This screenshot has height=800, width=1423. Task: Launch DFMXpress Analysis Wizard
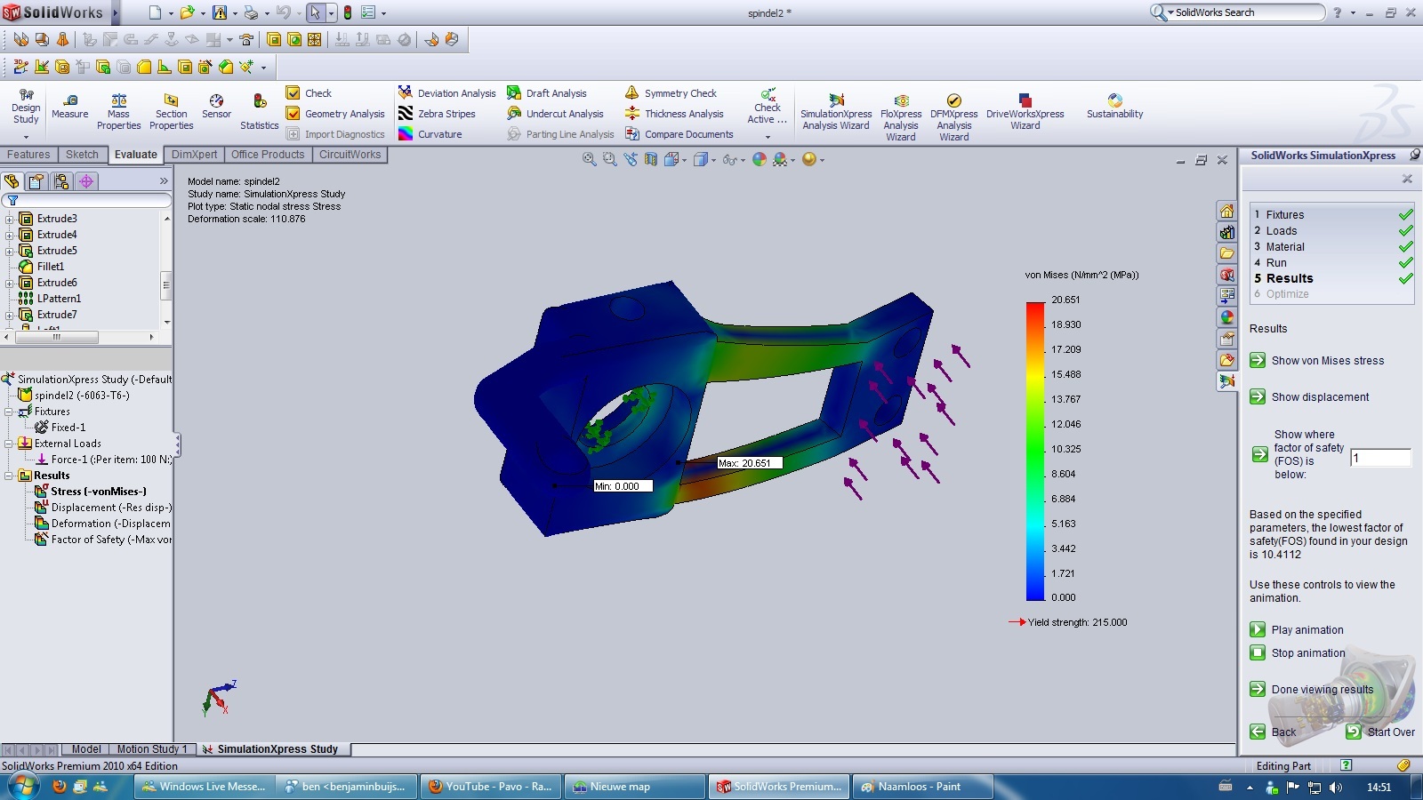(953, 117)
